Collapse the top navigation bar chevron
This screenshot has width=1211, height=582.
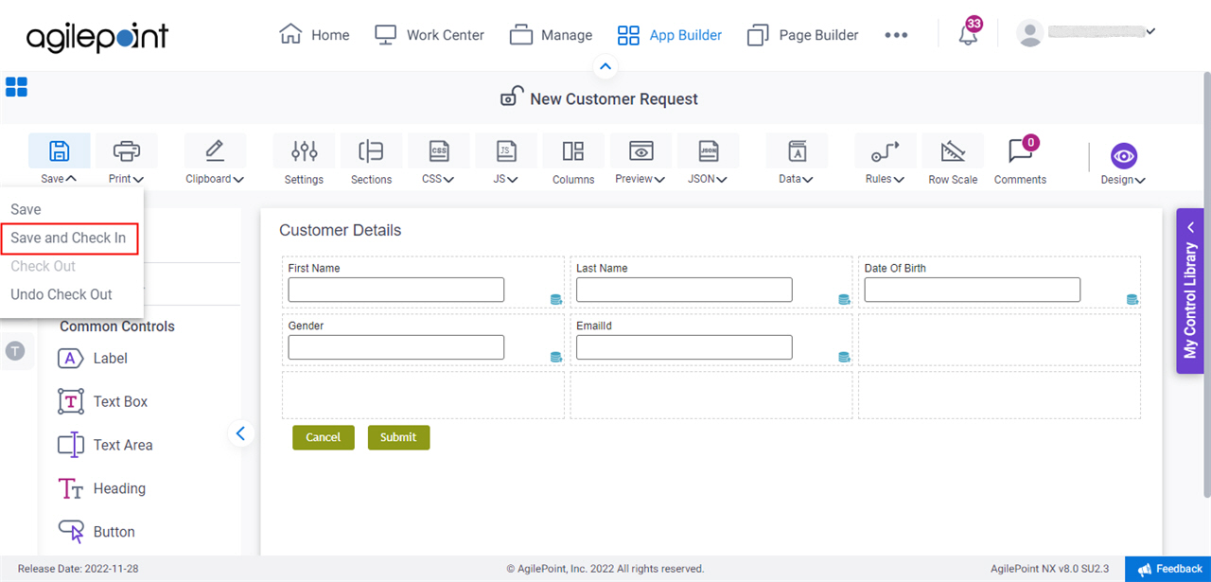coord(605,67)
